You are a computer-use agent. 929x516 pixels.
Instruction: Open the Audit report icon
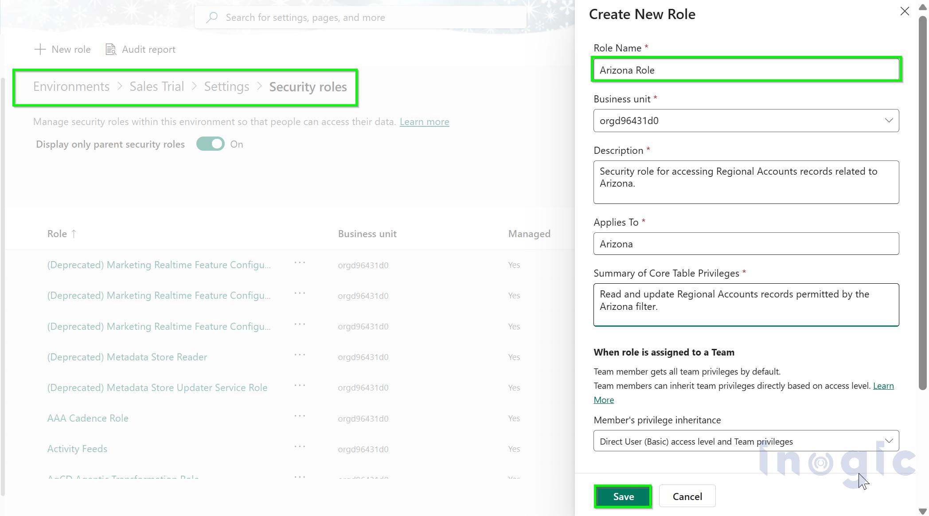coord(111,49)
